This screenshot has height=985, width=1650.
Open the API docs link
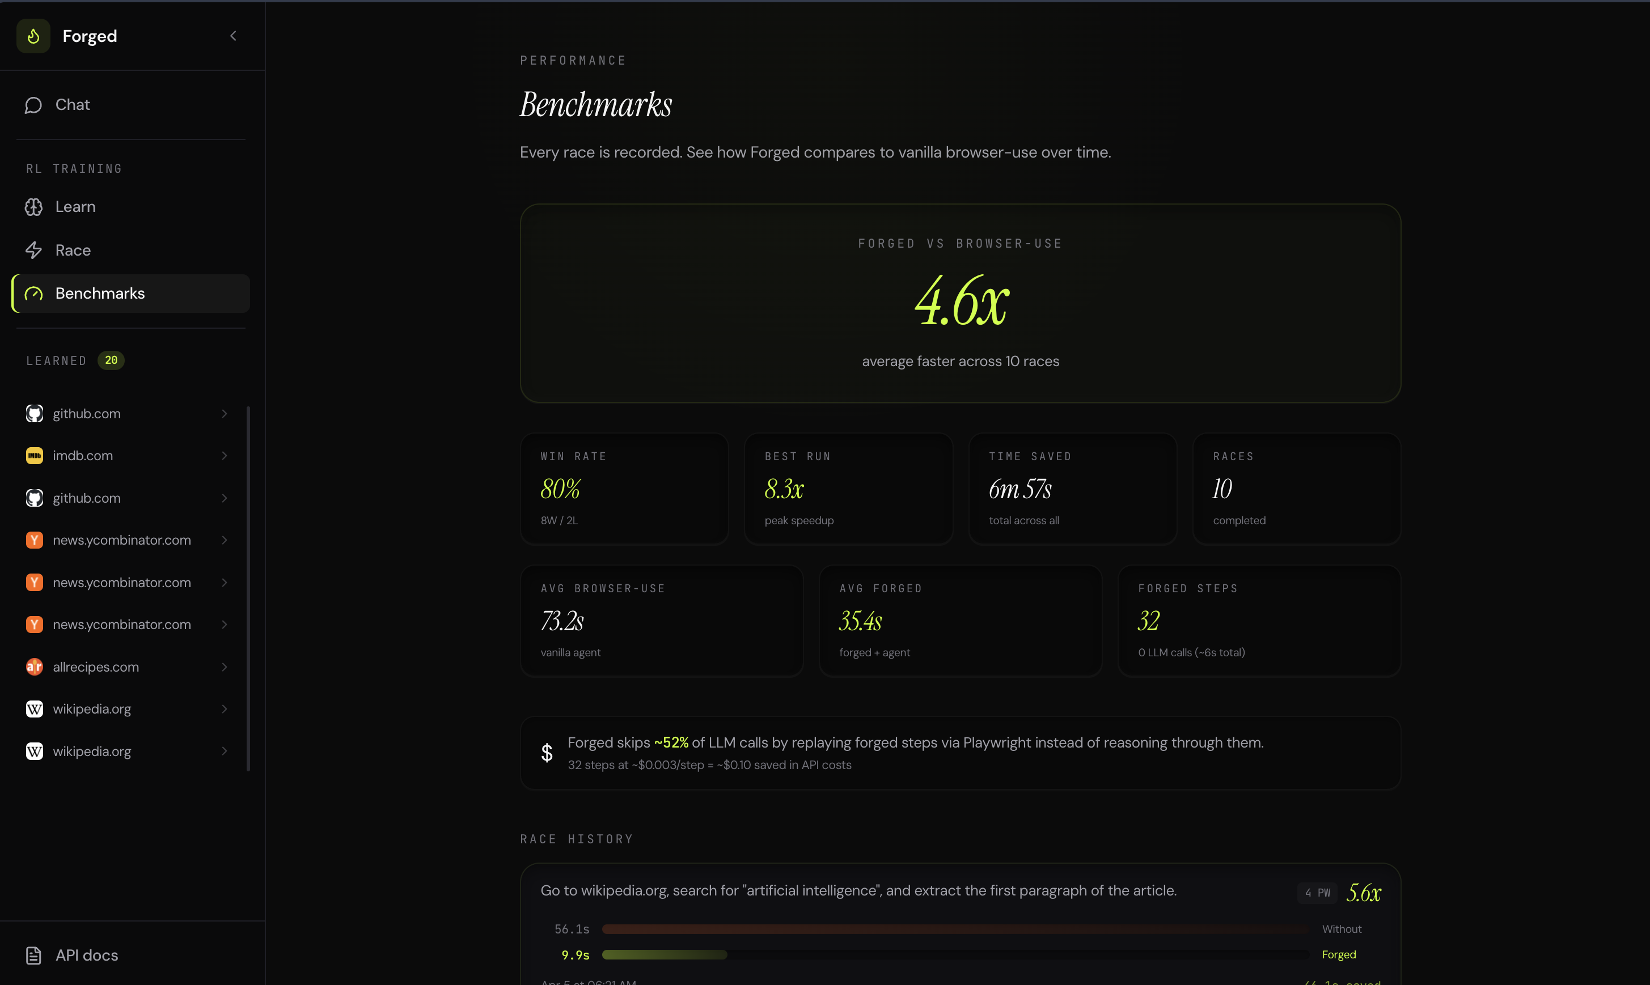click(86, 955)
